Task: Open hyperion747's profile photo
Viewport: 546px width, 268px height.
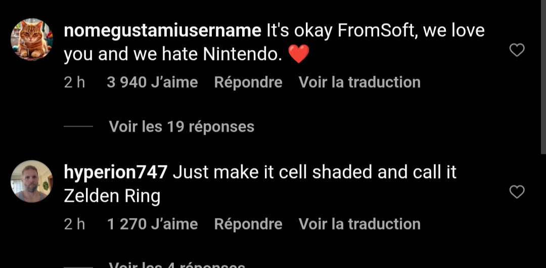Action: coord(32,182)
